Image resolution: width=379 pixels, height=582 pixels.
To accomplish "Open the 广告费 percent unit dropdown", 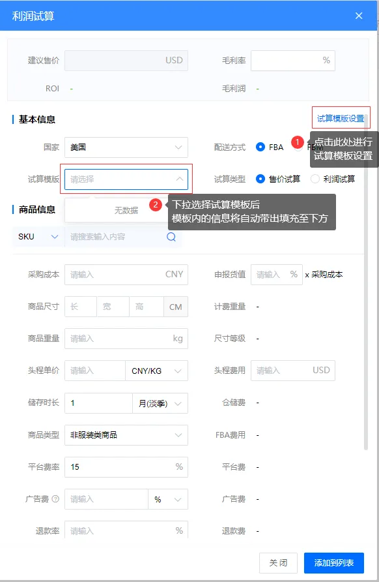I will (168, 499).
